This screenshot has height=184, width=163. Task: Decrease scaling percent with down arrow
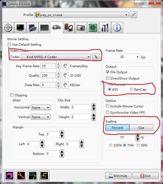(138, 139)
